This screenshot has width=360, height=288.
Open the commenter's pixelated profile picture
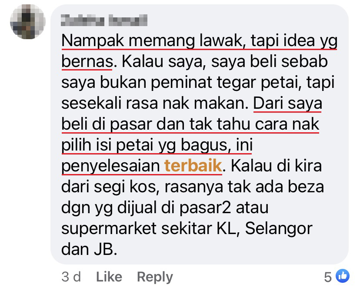[27, 21]
